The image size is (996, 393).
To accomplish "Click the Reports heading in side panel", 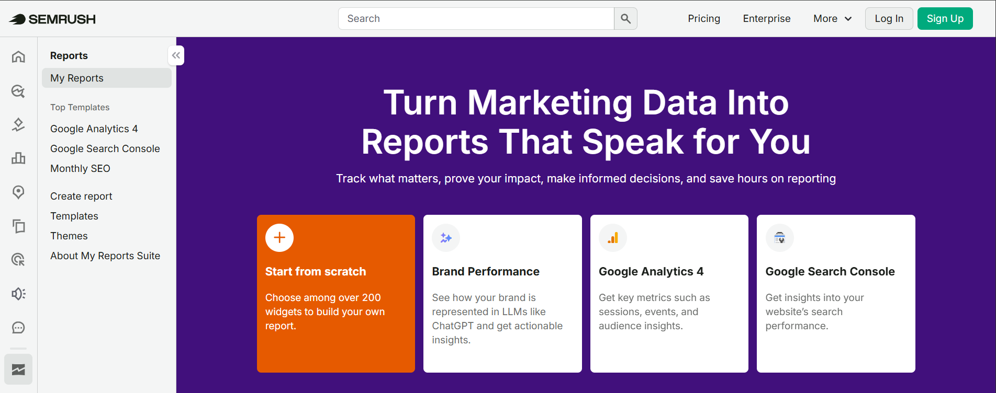I will click(69, 55).
